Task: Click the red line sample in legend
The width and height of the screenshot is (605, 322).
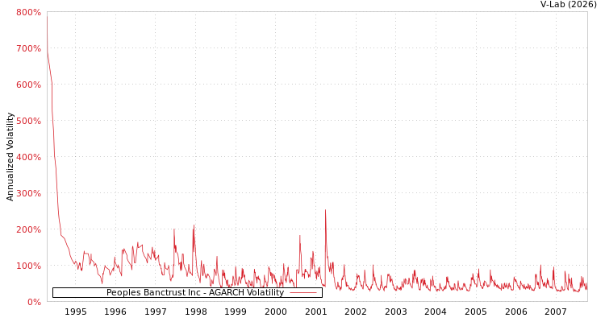Action: (303, 293)
